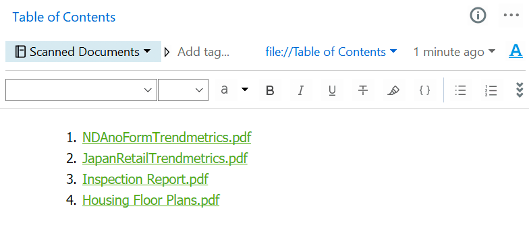Toggle bold formatting
Viewport: 529px width, 248px height.
[x=270, y=90]
